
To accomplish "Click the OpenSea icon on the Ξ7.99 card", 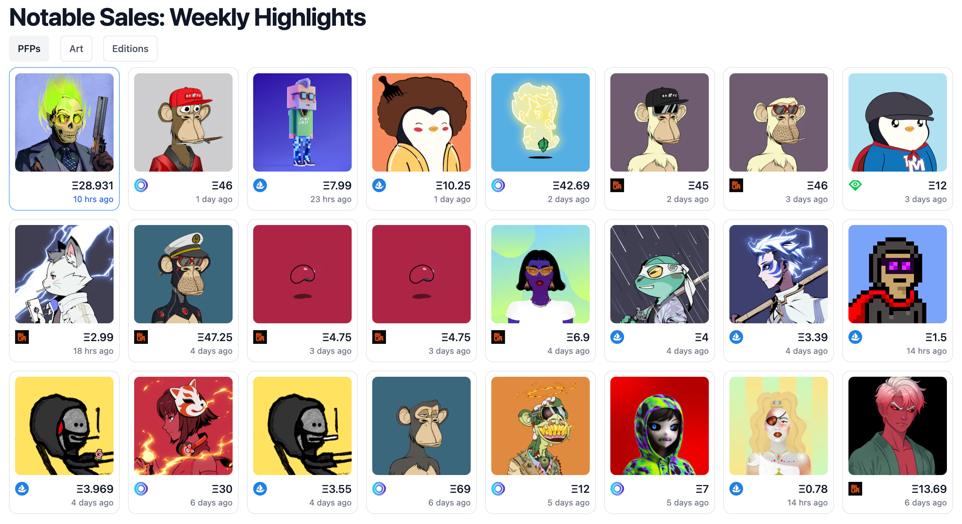I will tap(260, 185).
